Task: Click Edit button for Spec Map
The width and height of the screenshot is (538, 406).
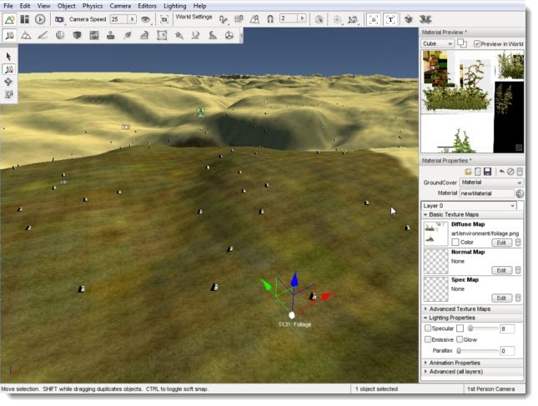Action: [501, 298]
